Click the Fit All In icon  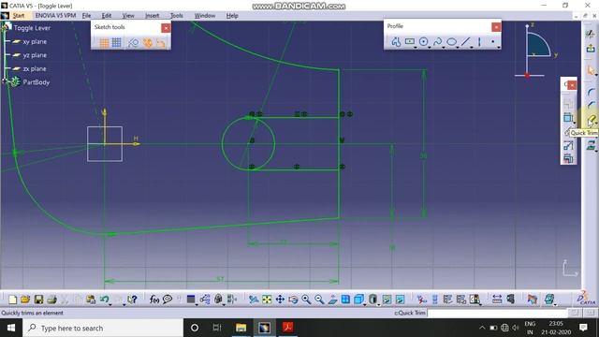pyautogui.click(x=267, y=300)
